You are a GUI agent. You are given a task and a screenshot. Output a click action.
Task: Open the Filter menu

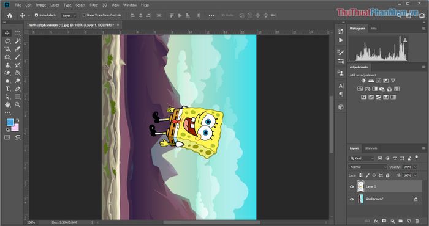click(x=94, y=5)
